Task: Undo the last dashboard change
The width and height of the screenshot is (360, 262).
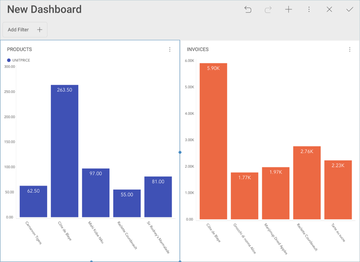Action: click(x=248, y=10)
